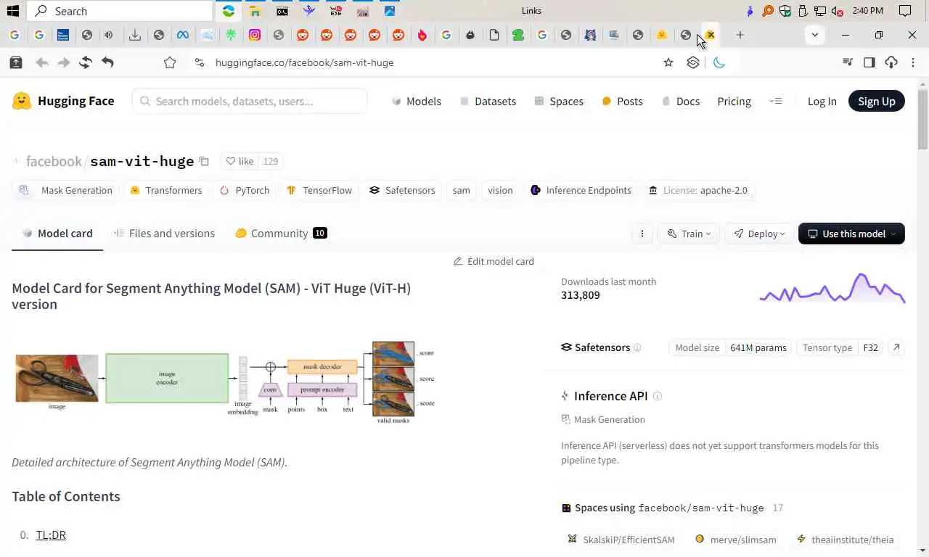This screenshot has height=557, width=929.
Task: Open the cloud upload toolbar icon
Action: [x=891, y=62]
